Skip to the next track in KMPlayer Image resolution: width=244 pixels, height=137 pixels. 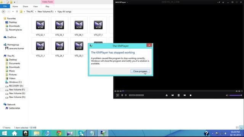tap(185, 95)
